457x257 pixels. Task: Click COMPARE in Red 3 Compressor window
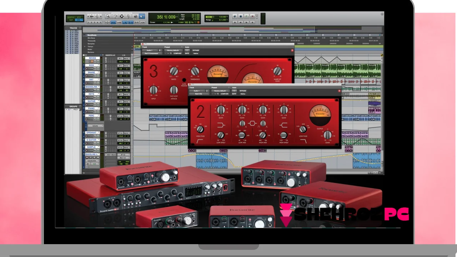click(177, 53)
